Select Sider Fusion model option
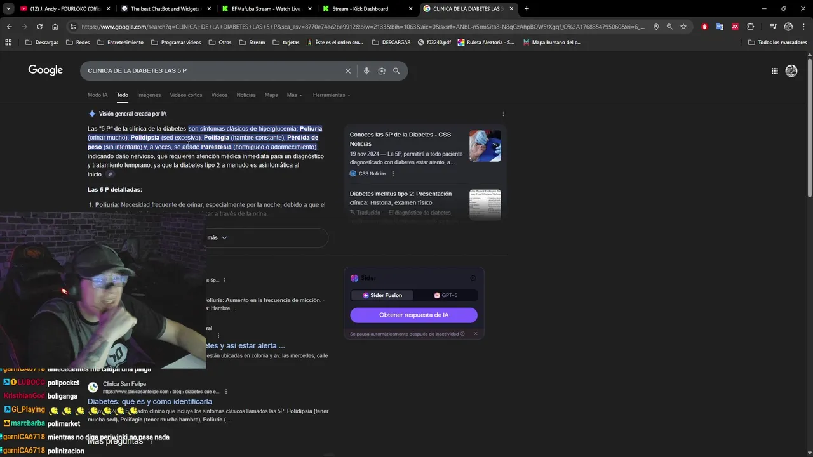This screenshot has height=457, width=813. point(382,295)
